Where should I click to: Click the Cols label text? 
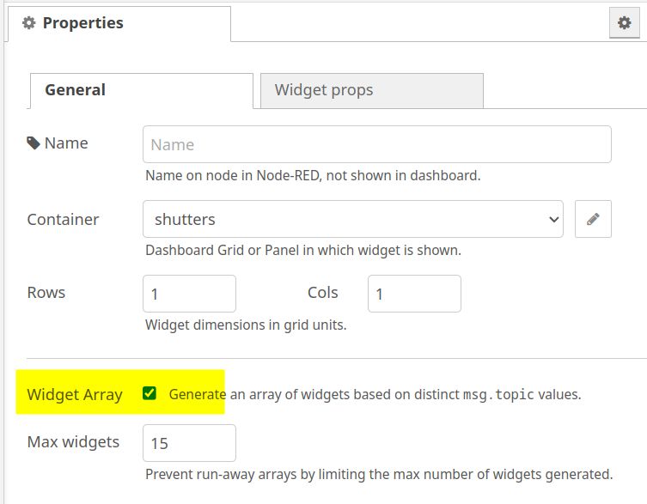[323, 293]
